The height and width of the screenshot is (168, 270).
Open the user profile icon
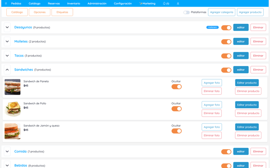(178, 4)
